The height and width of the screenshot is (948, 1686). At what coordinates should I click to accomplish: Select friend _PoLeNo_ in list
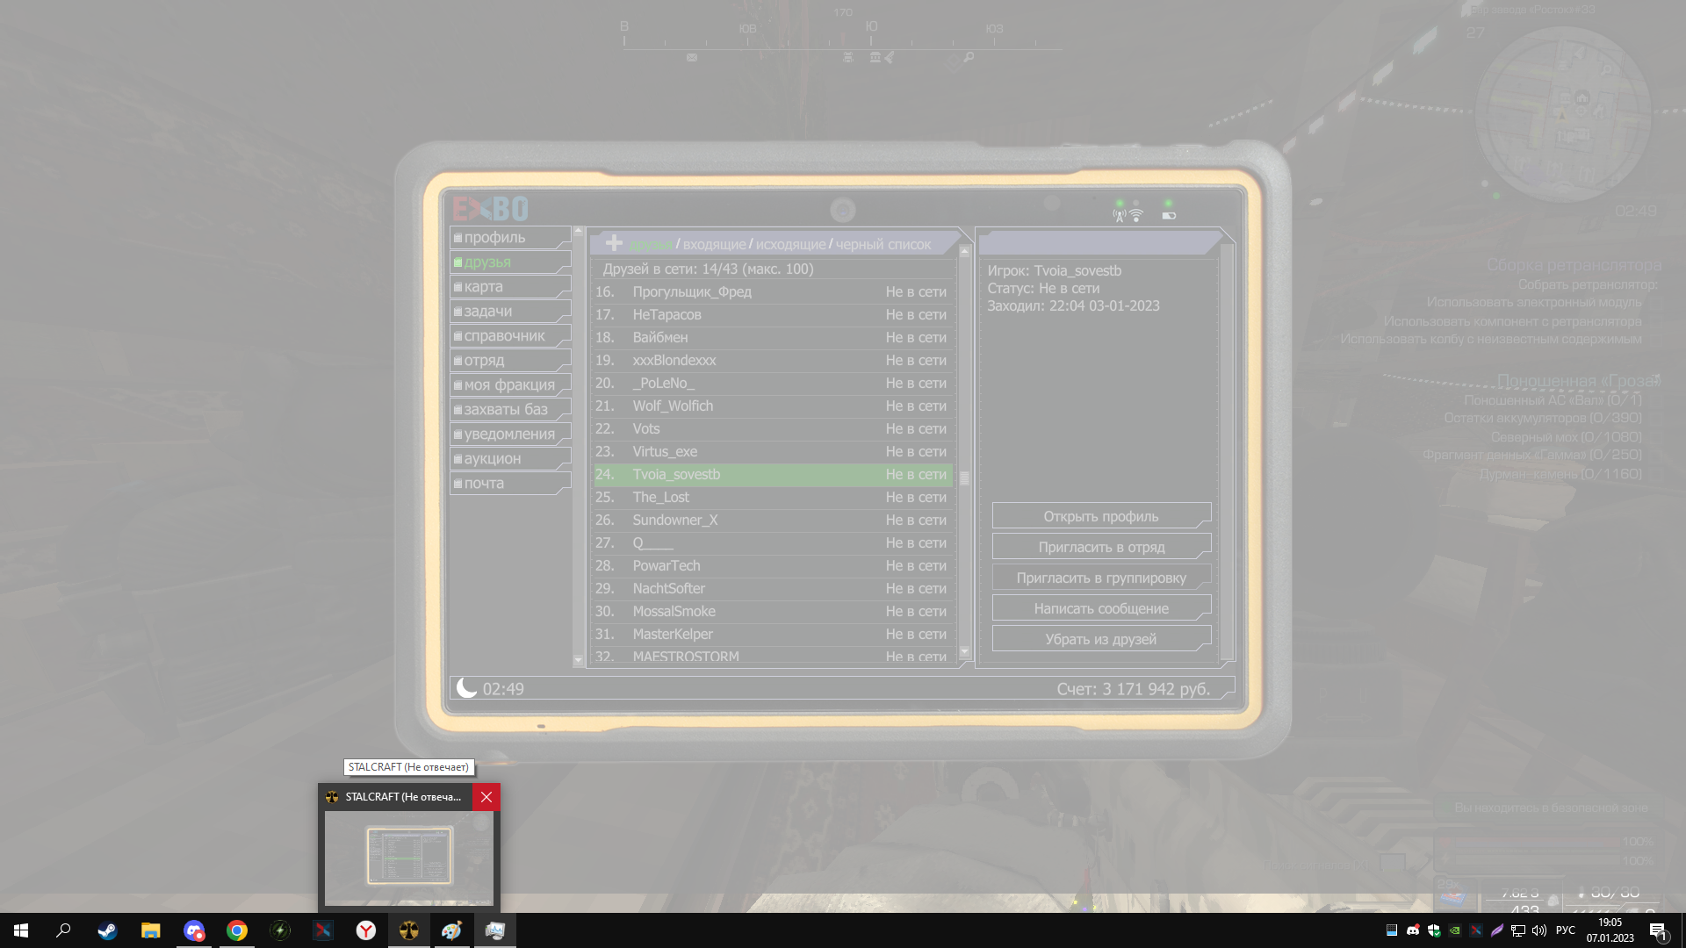773,384
